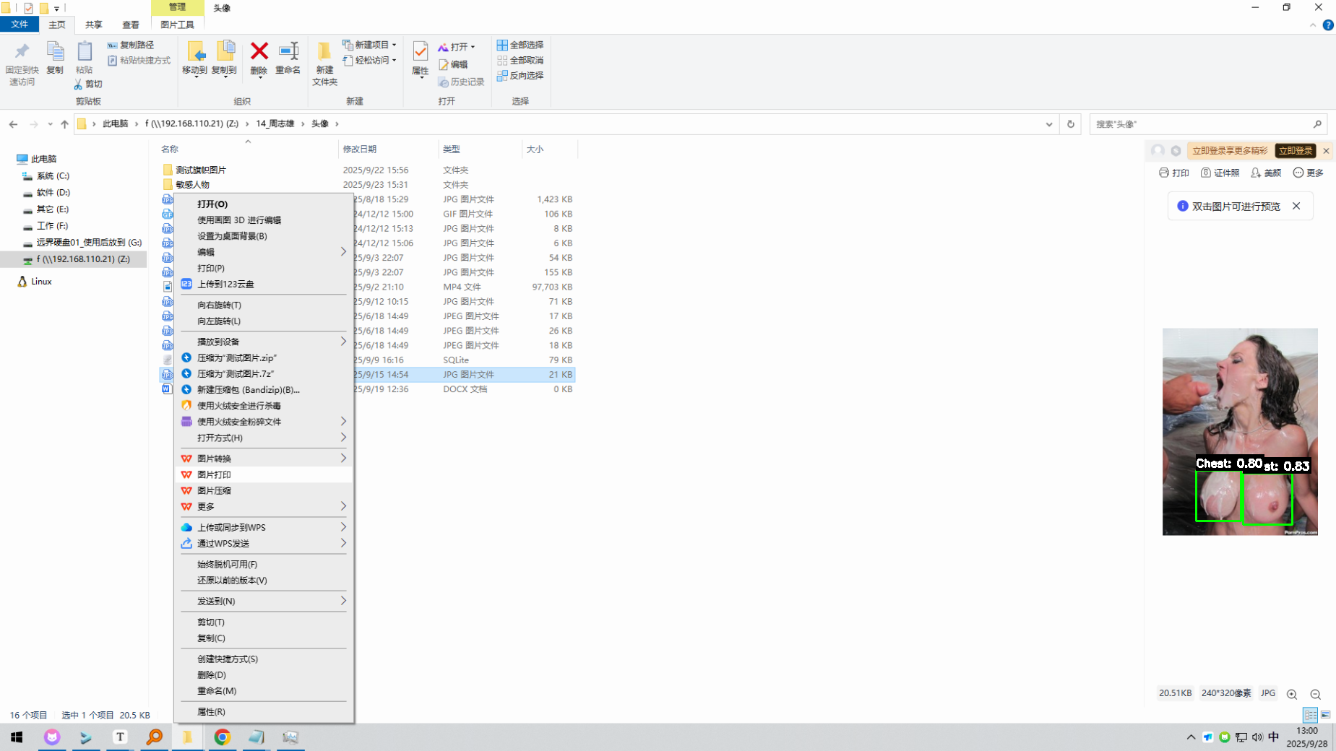Click the 立即登录 button
Image resolution: width=1336 pixels, height=751 pixels.
(x=1295, y=151)
